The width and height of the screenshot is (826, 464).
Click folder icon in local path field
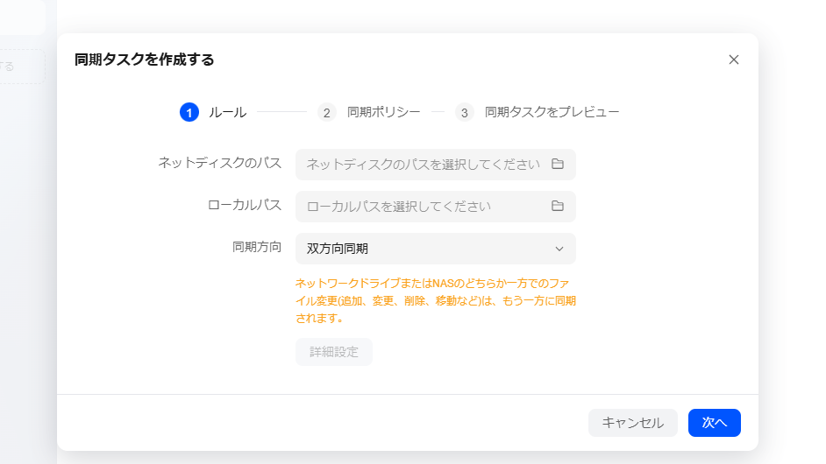pyautogui.click(x=558, y=206)
